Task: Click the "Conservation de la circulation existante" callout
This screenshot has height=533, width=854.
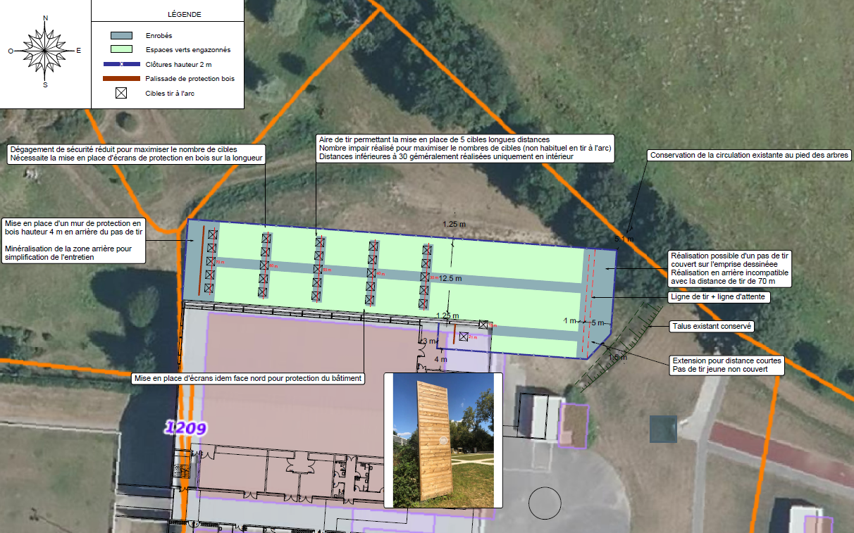Action: [749, 155]
